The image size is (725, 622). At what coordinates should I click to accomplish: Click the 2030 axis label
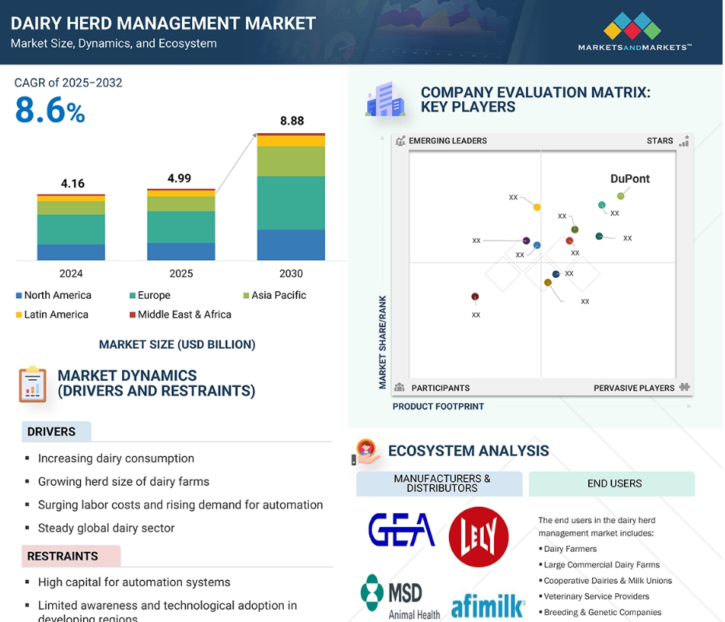(x=291, y=273)
